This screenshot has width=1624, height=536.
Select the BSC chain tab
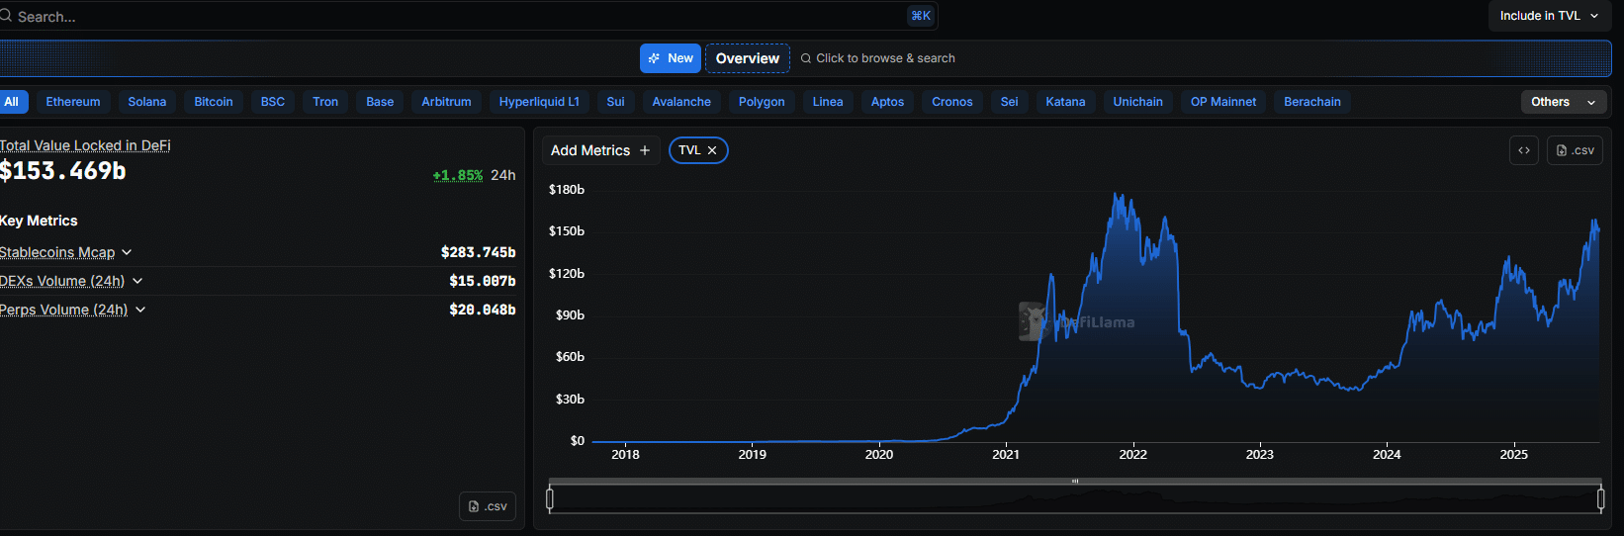[273, 102]
